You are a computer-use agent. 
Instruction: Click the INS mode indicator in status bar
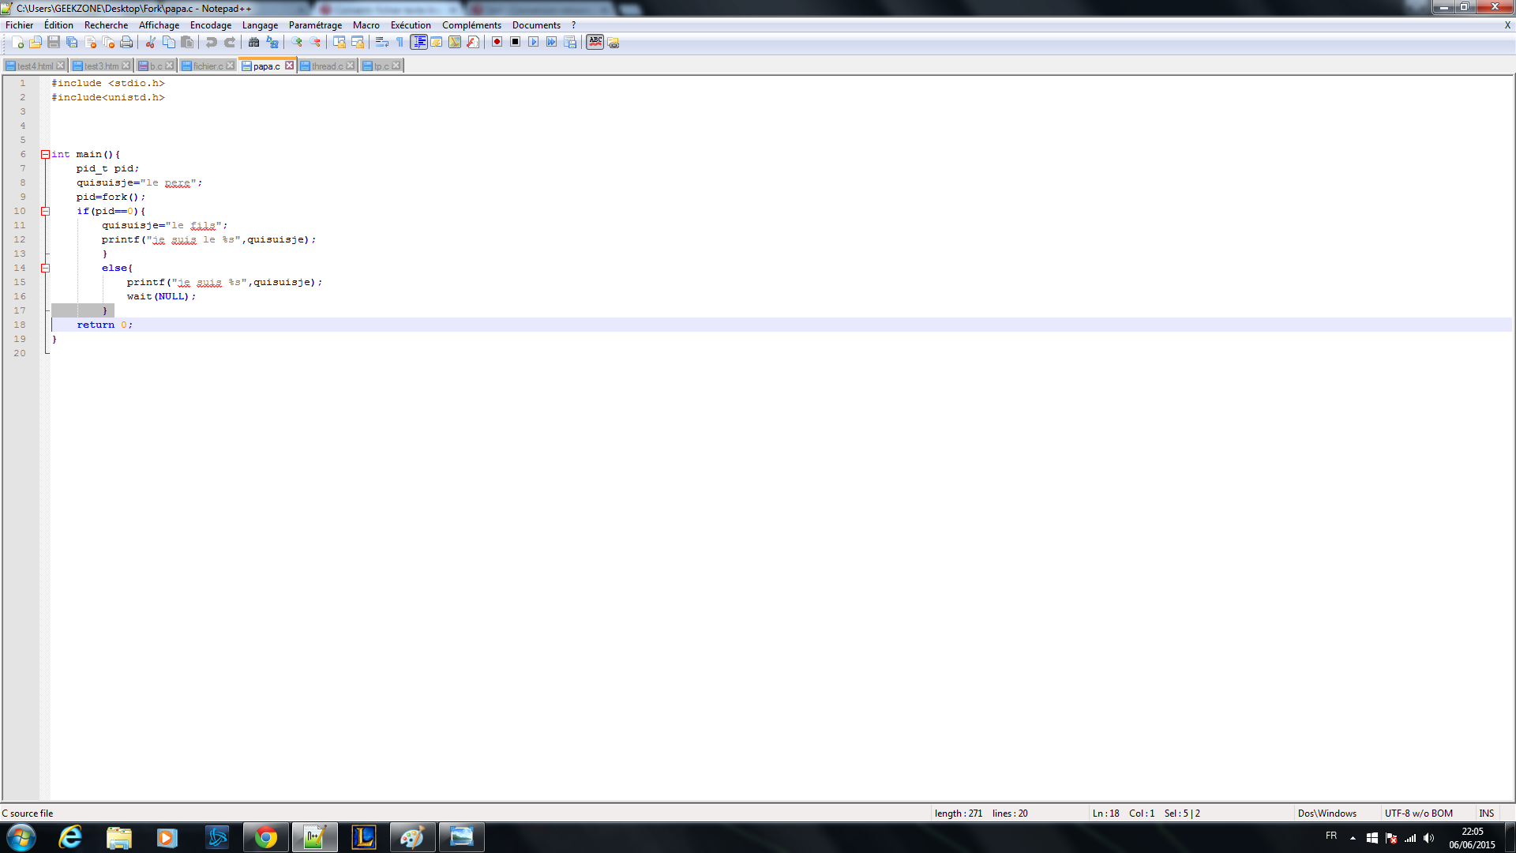click(x=1486, y=814)
